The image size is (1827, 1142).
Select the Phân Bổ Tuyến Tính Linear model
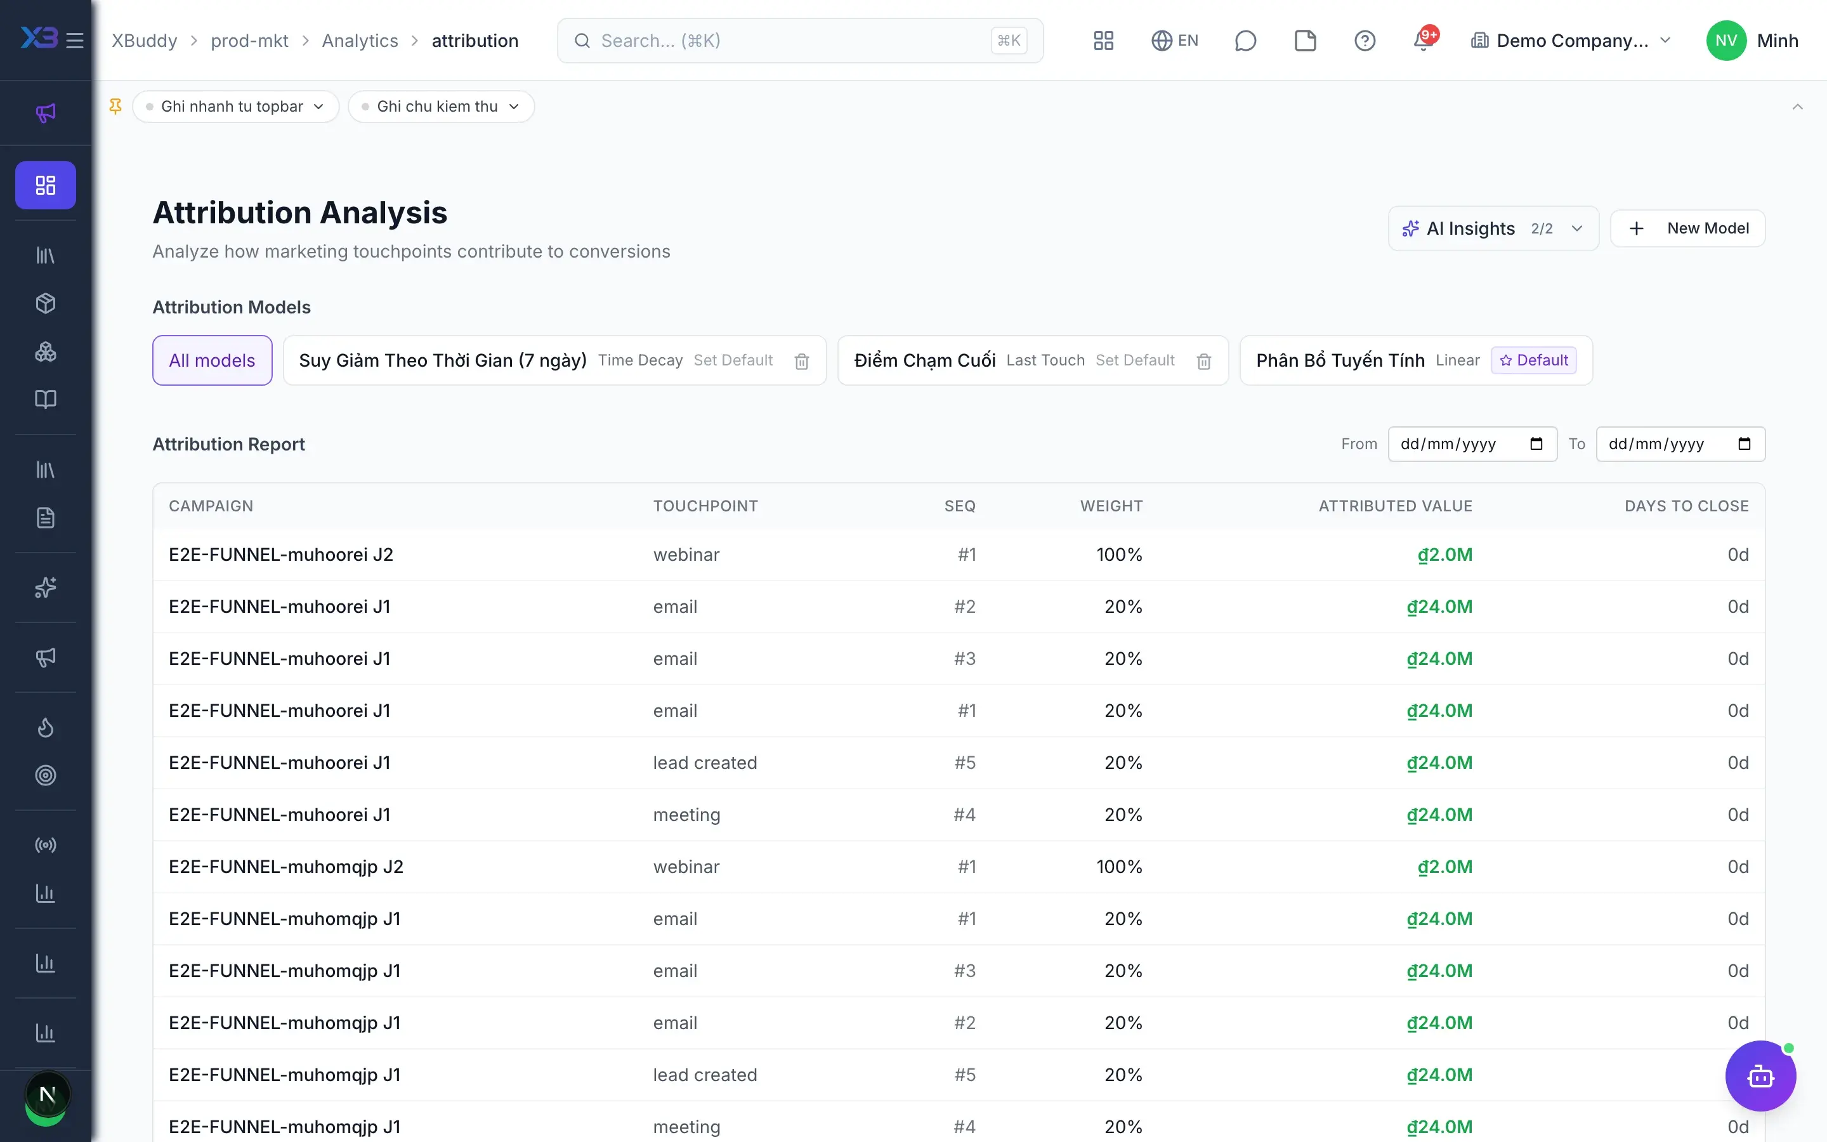point(1415,360)
